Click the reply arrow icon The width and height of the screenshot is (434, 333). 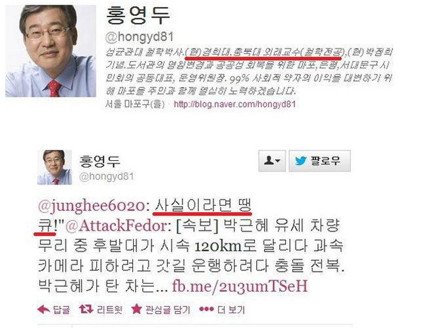coord(43,309)
